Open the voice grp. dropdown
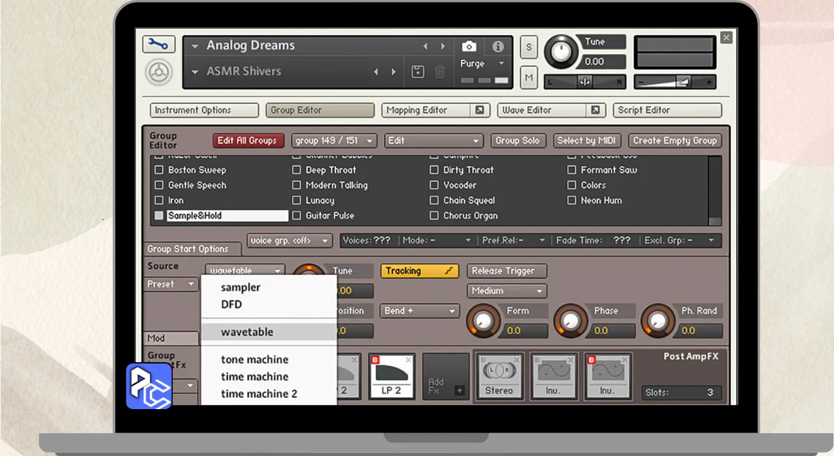The image size is (834, 456). pyautogui.click(x=289, y=240)
